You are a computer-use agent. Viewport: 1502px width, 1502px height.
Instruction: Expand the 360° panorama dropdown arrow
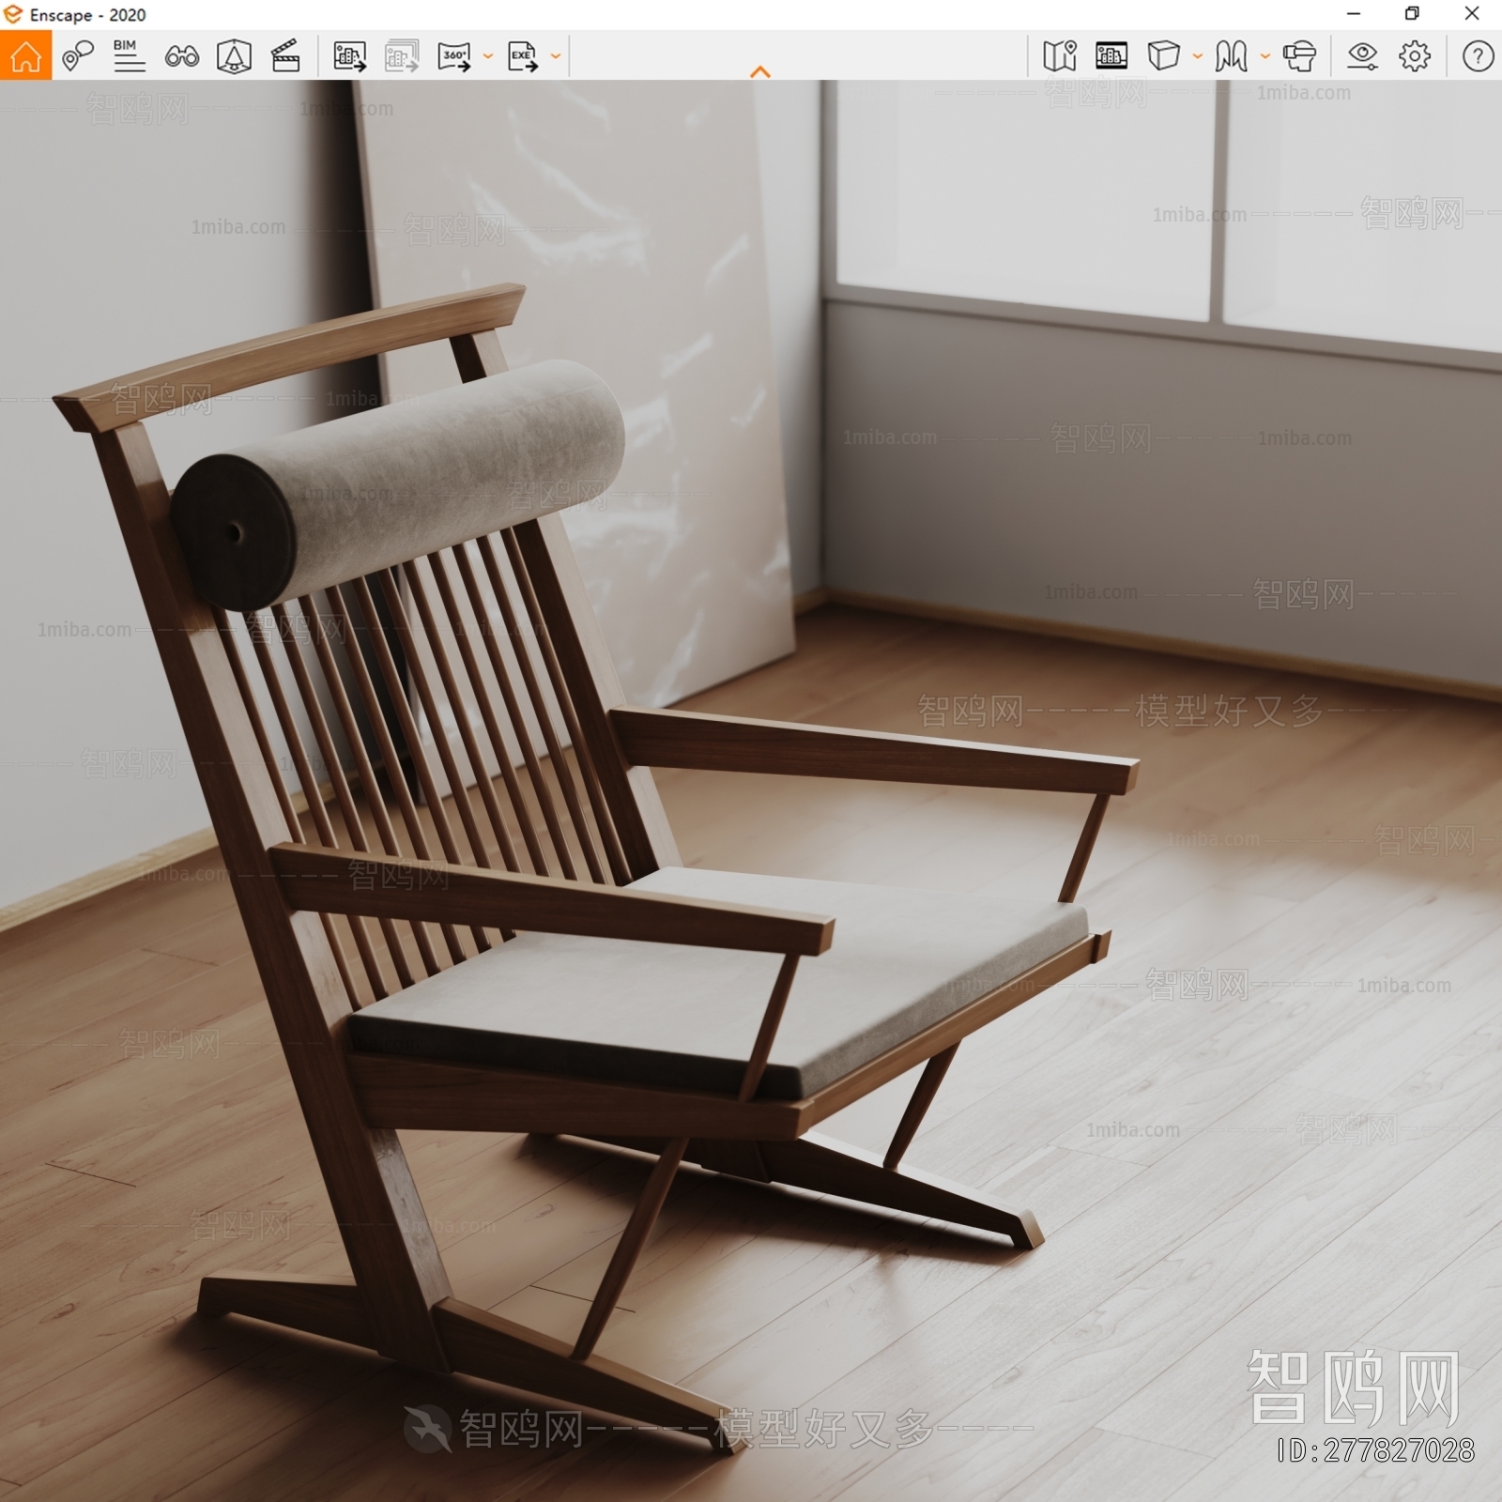[488, 56]
